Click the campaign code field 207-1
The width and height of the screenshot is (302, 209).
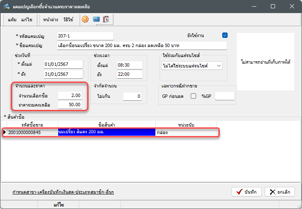(85, 36)
